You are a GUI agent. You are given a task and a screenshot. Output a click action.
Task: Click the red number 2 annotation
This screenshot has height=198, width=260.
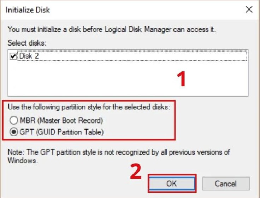coord(136,172)
